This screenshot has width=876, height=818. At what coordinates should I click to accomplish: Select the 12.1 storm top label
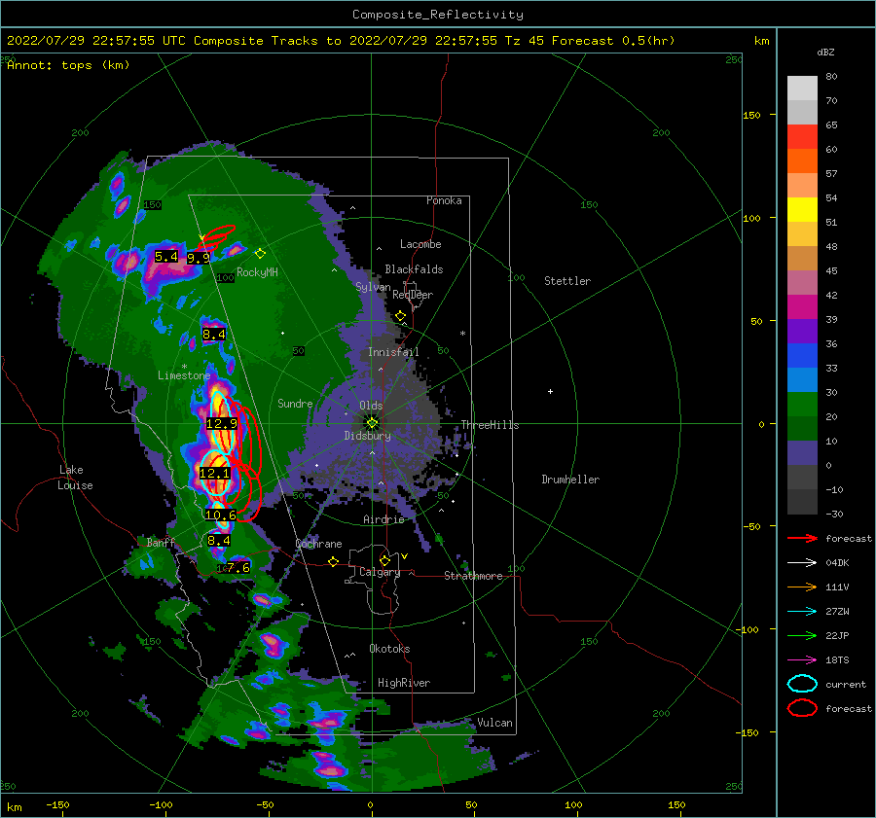(x=214, y=473)
